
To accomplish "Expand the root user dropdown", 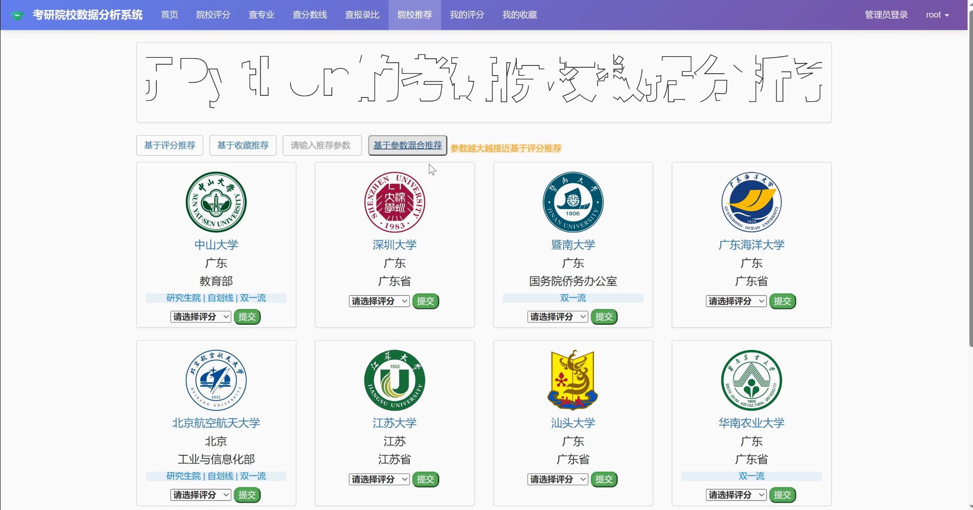I will tap(937, 15).
